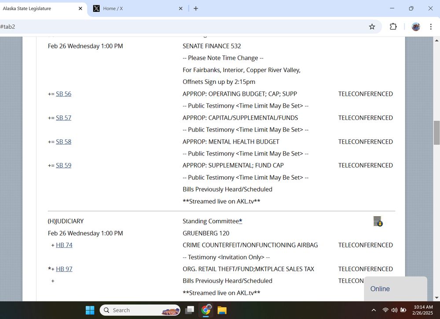
Task: Select the text SENATE FINANCE 532
Action: pyautogui.click(x=212, y=46)
